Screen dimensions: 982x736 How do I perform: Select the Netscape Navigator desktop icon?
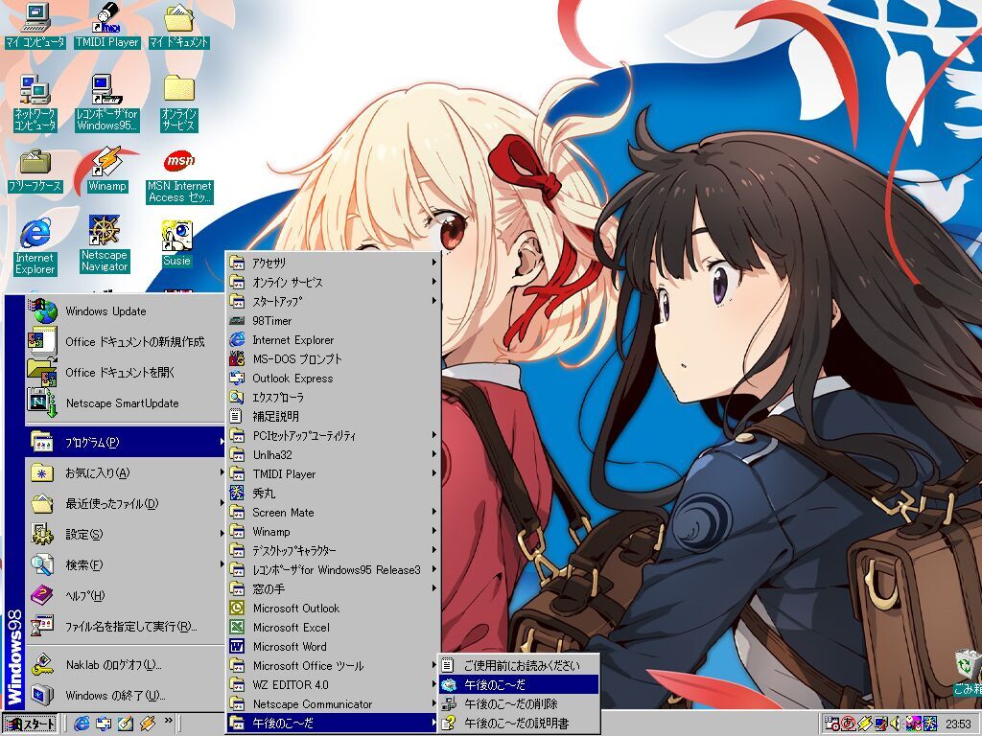click(105, 244)
